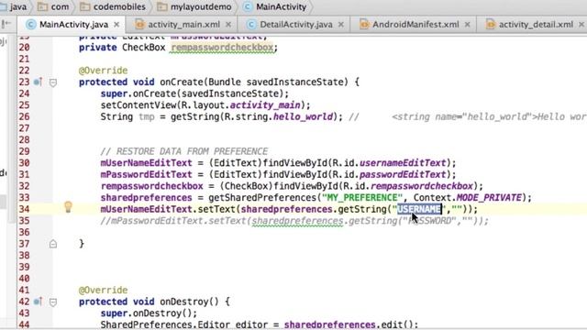
Task: Click the DetailActivity.java tab class icon
Action: (x=251, y=25)
